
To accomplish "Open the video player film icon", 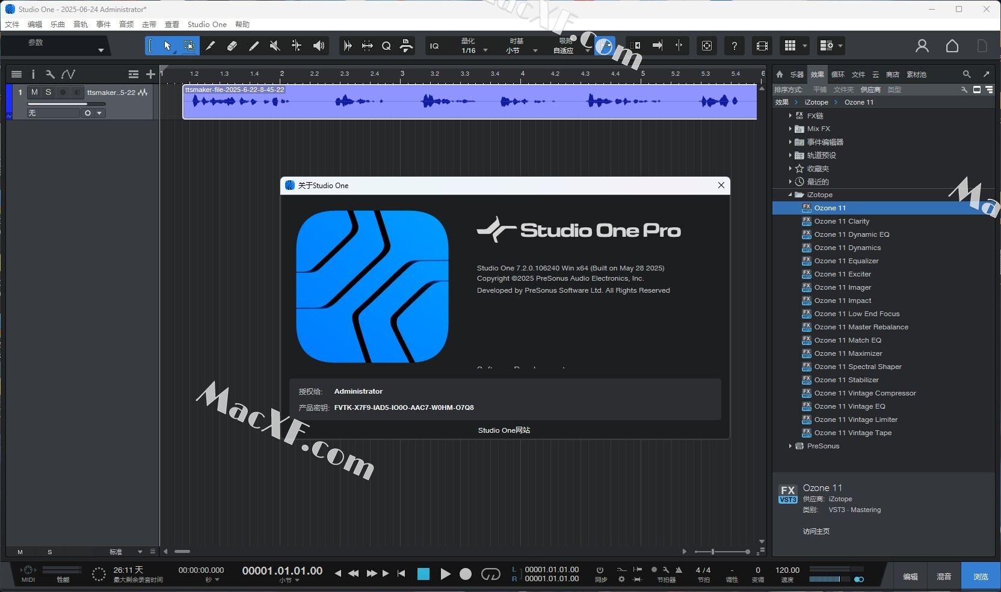I will coord(762,46).
